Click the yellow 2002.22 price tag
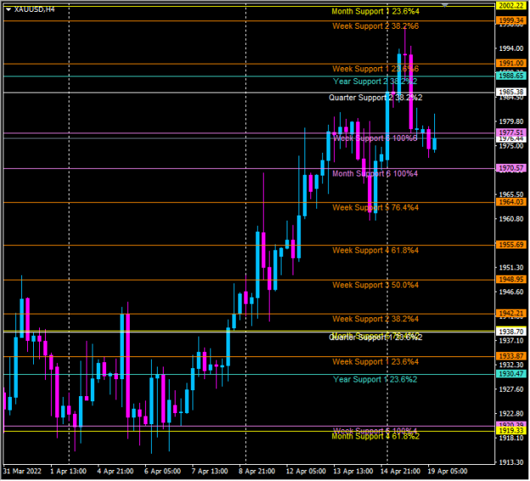 511,6
